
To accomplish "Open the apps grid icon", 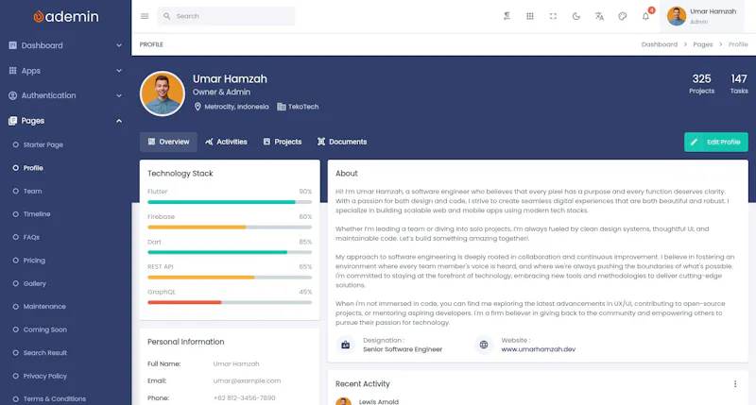I will pos(530,16).
